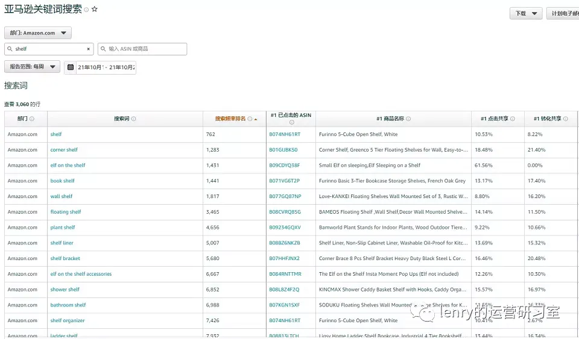
Task: Open ASIN link B071VG6T2P
Action: click(284, 181)
